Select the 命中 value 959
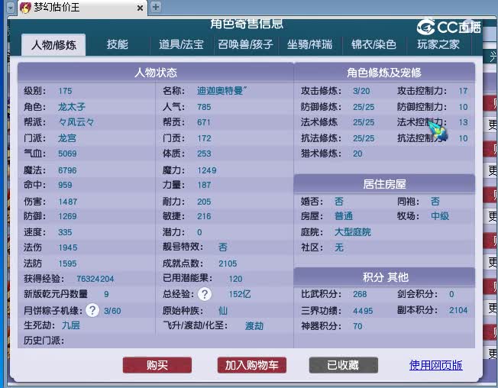498x388 pixels. [65, 185]
